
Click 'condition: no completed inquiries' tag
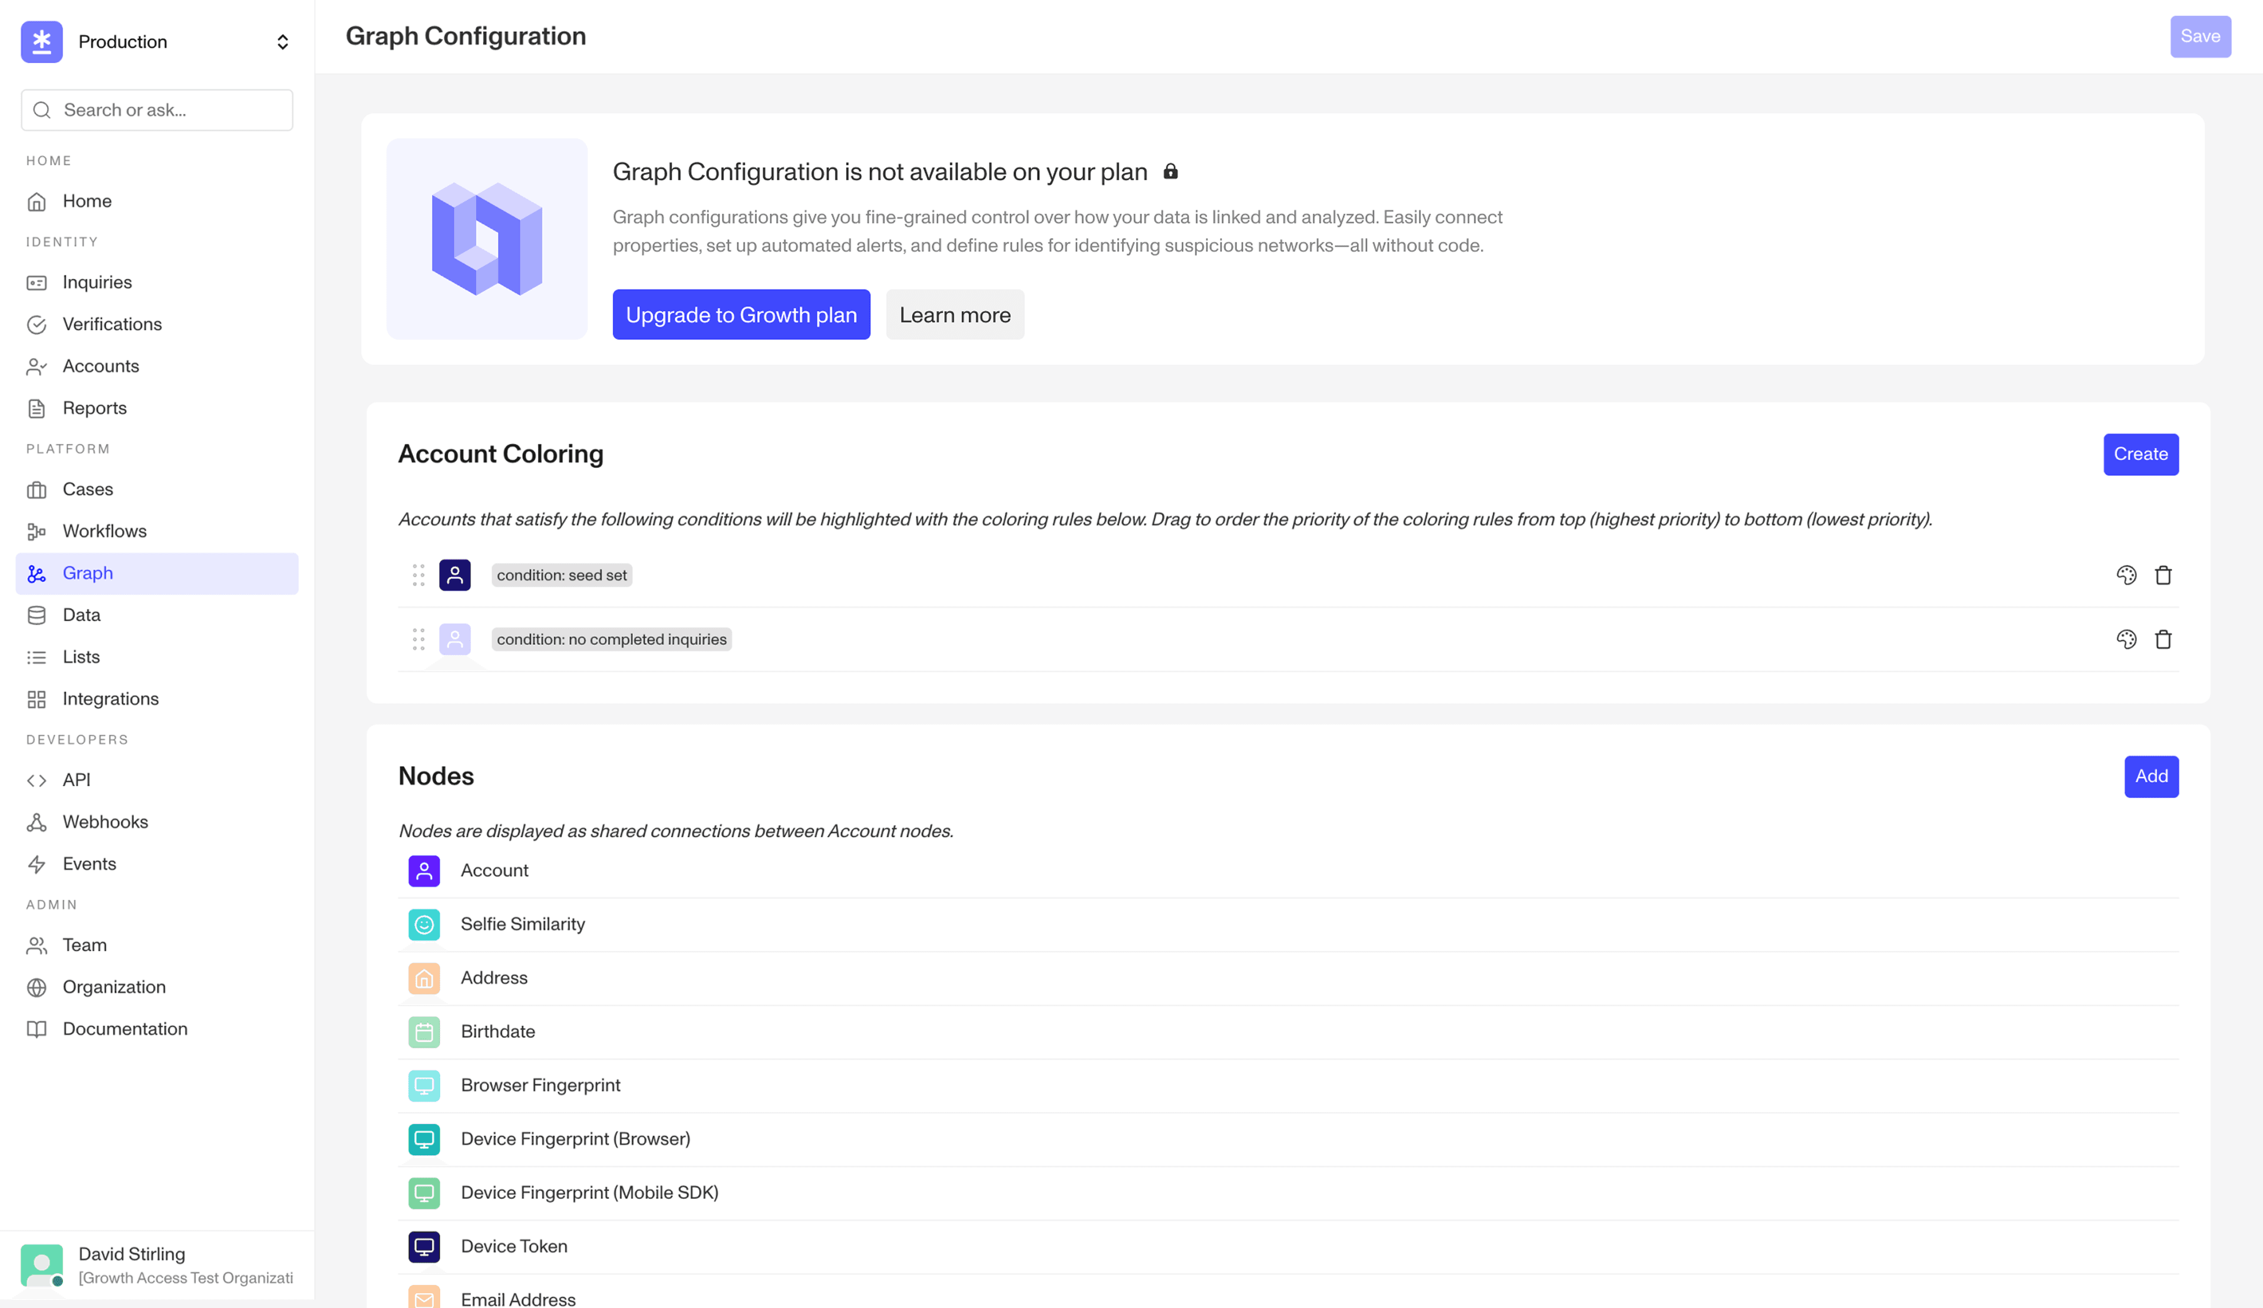(x=612, y=639)
